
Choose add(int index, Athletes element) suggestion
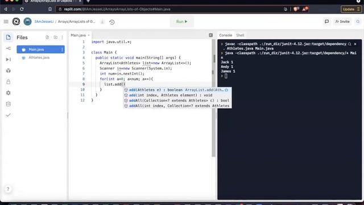[177, 95]
